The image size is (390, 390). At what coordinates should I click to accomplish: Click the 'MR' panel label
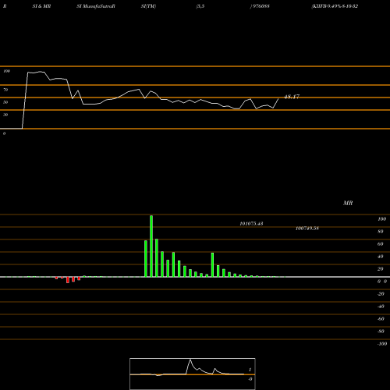(x=348, y=203)
